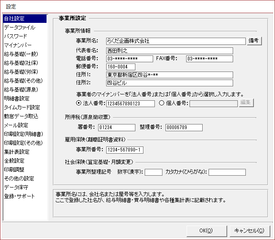Open 登録・サポート in the sidebar
The width and height of the screenshot is (275, 240).
point(19,196)
